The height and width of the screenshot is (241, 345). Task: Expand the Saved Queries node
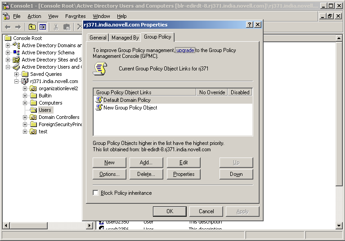[x=17, y=74]
